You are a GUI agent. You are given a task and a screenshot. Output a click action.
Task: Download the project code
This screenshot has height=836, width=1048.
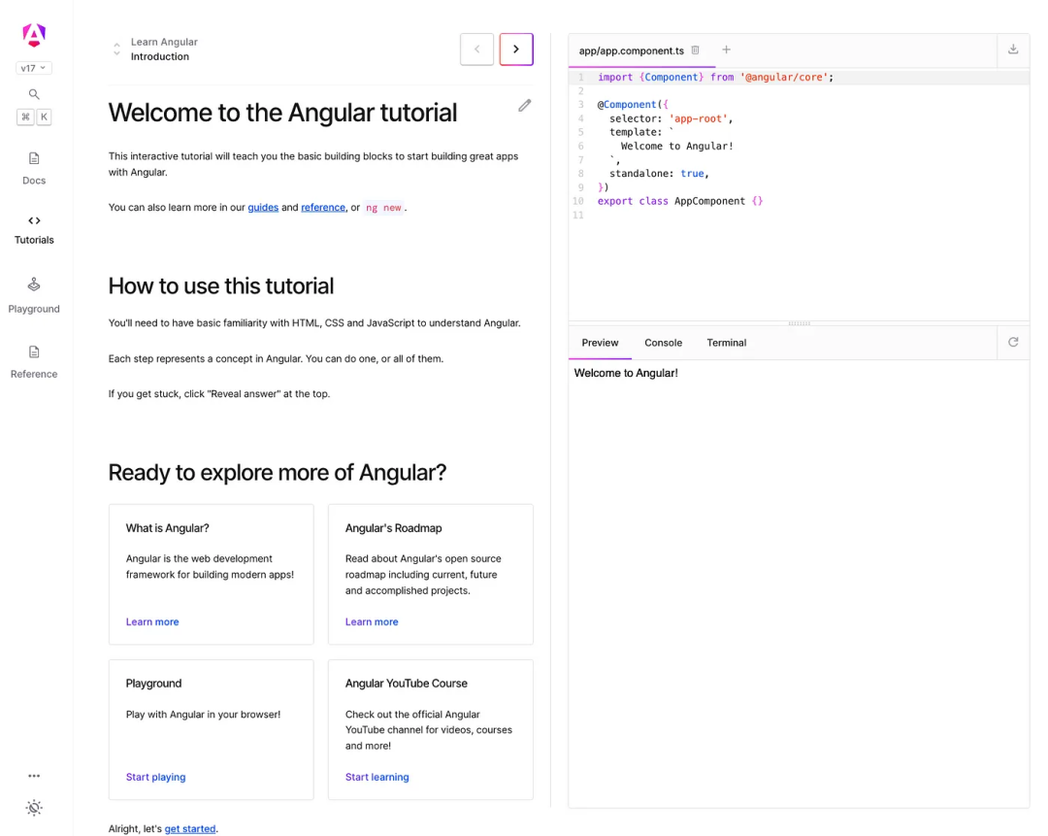point(1013,50)
